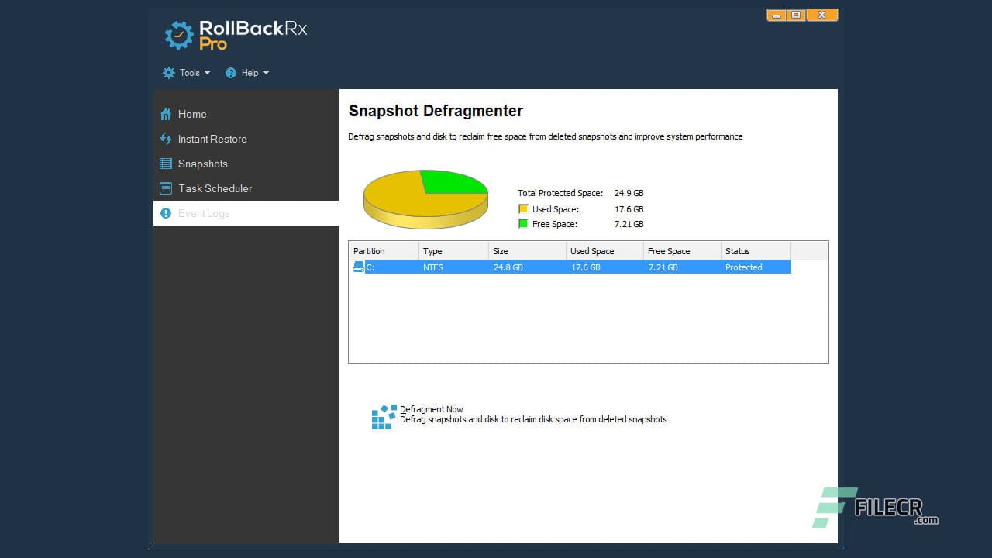Click the C: drive icon in the table
Screen dimensions: 992x558
point(359,267)
